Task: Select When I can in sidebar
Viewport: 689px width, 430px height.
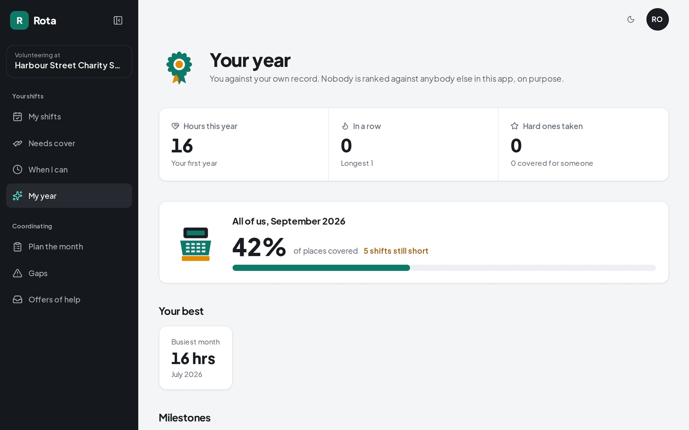Action: (x=69, y=170)
